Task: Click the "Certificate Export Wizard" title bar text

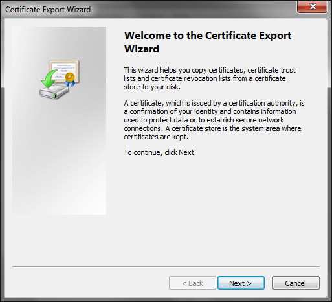Action: (x=48, y=10)
